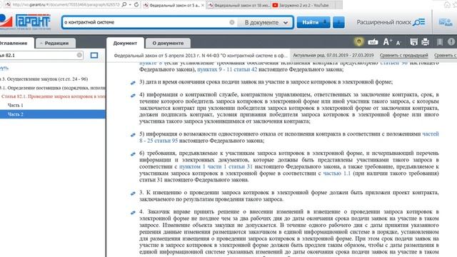Screen dimensions: 457x257
Task: Open link 'статьи 95'
Action: [166, 141]
